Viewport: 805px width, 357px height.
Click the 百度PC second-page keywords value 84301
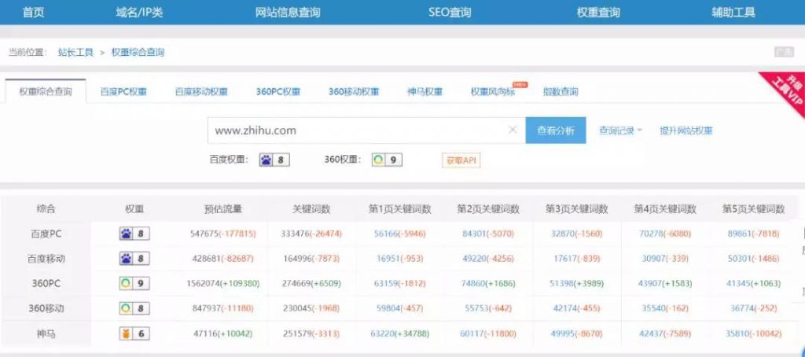[473, 234]
